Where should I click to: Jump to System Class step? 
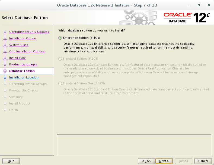tap(19, 45)
